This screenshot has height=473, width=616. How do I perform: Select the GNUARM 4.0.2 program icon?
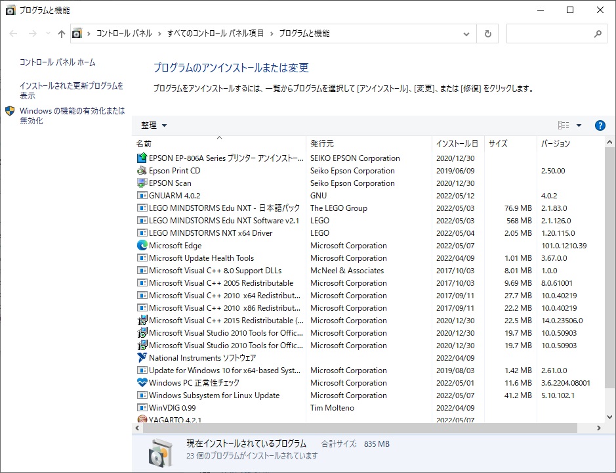tap(142, 196)
